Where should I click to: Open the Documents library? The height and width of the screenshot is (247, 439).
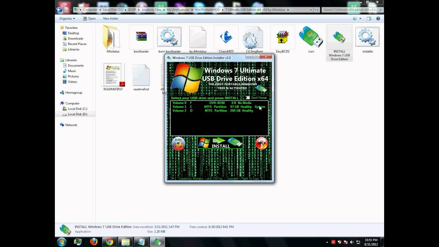[75, 66]
